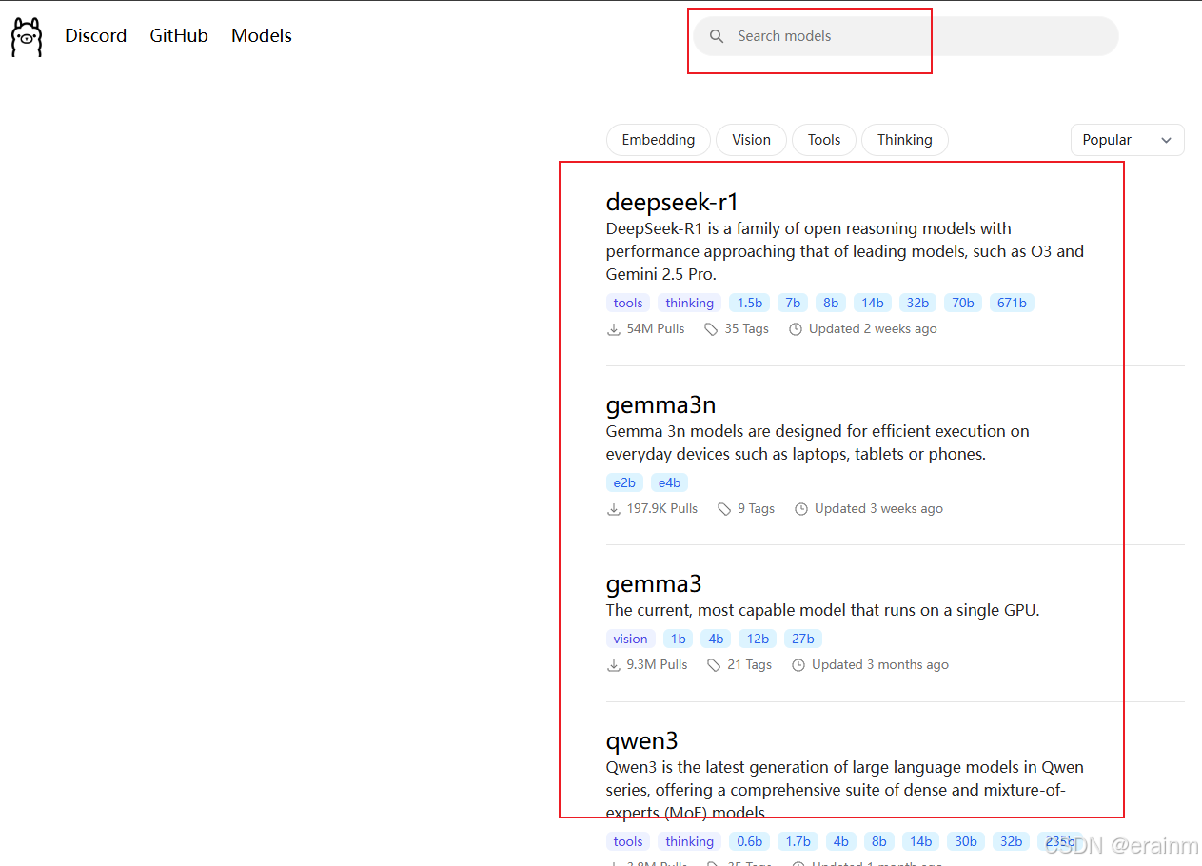Image resolution: width=1202 pixels, height=866 pixels.
Task: Click gemma3 vision tag
Action: pyautogui.click(x=630, y=639)
